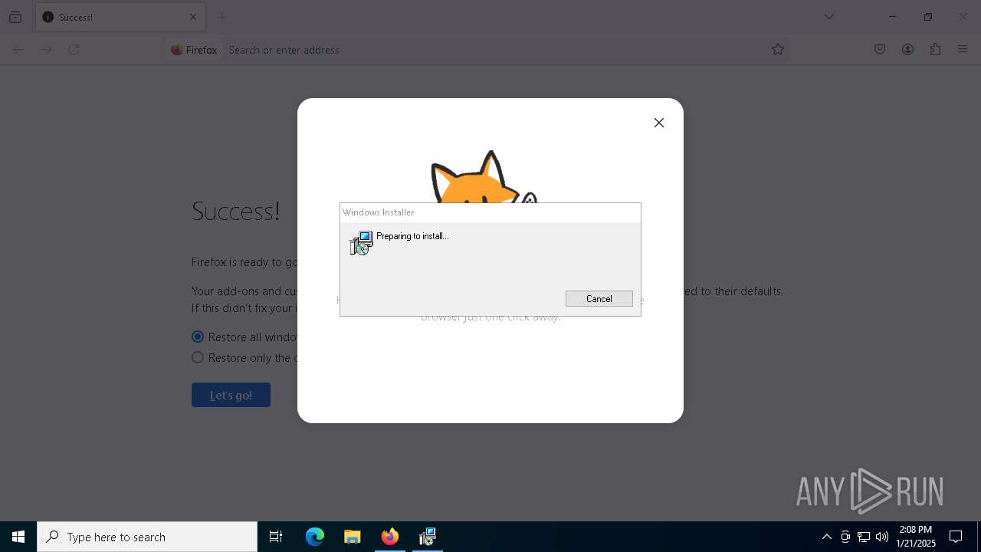
Task: Show hidden system tray icons
Action: (x=827, y=537)
